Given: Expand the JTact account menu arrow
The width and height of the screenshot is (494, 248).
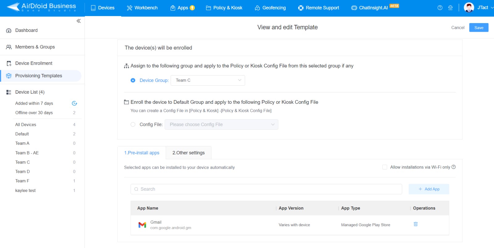Looking at the screenshot, I should point(492,8).
